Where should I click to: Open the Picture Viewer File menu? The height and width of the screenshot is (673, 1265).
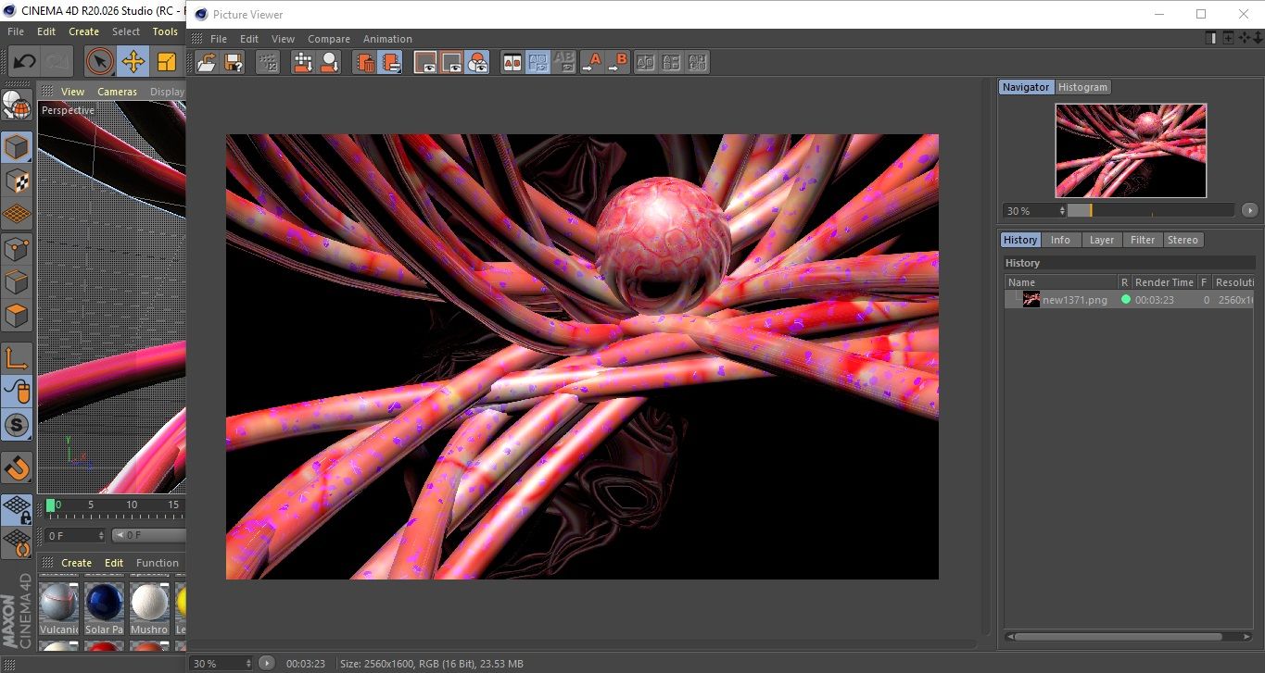219,39
